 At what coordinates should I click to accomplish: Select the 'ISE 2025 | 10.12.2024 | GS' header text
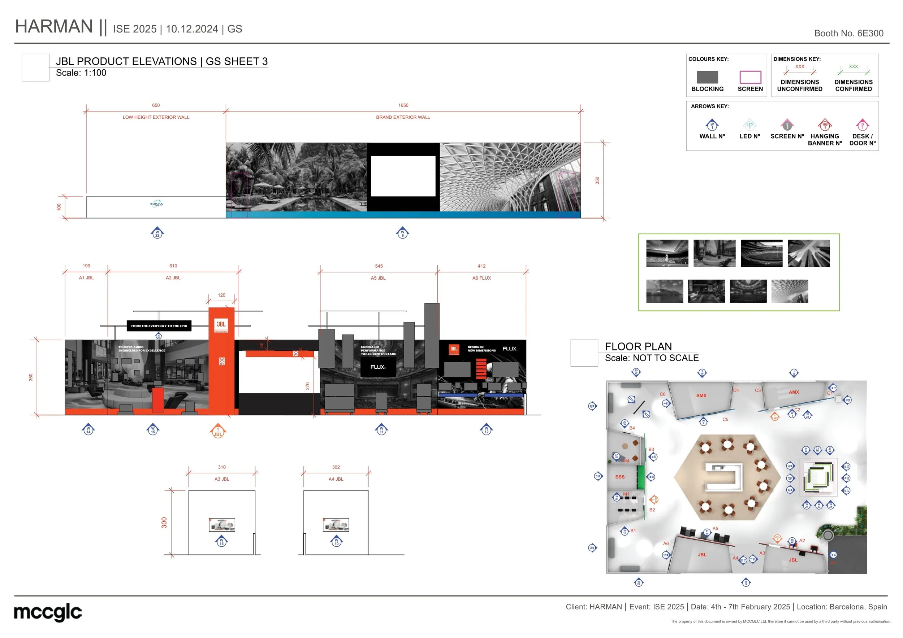(178, 29)
